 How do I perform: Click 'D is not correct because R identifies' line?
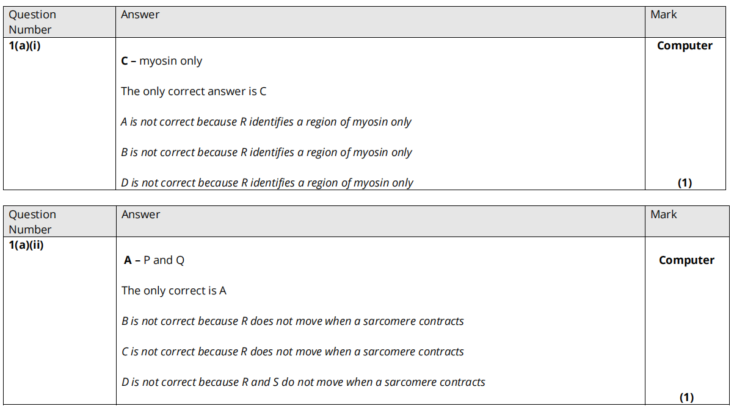(267, 183)
